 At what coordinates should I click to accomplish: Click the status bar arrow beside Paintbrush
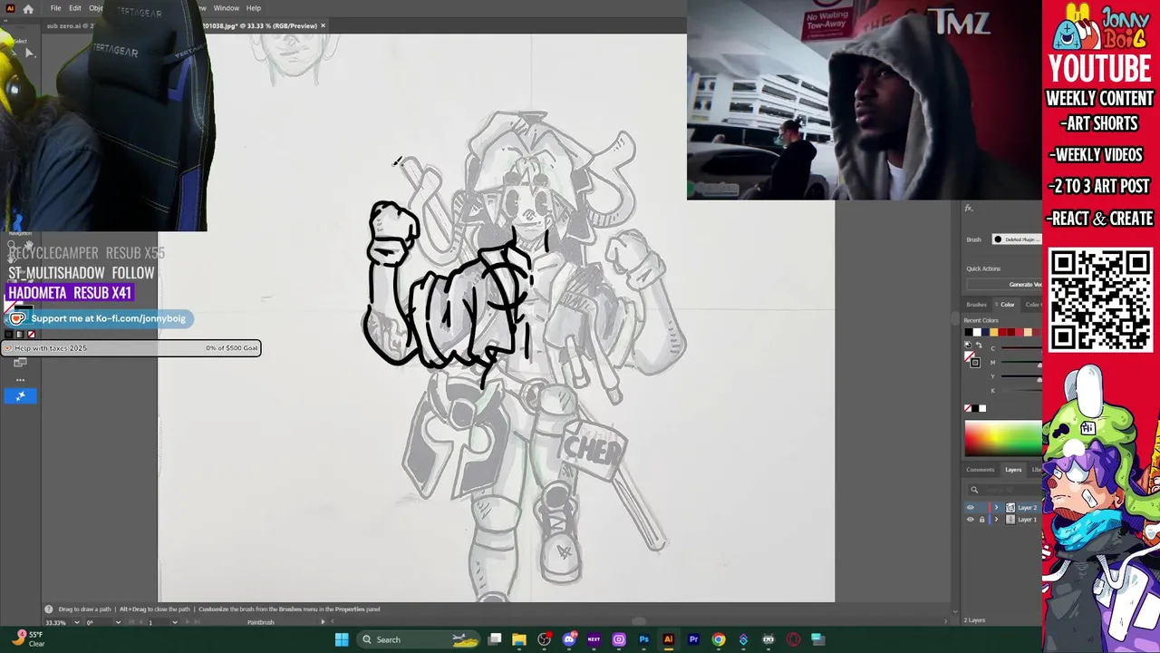(x=323, y=622)
